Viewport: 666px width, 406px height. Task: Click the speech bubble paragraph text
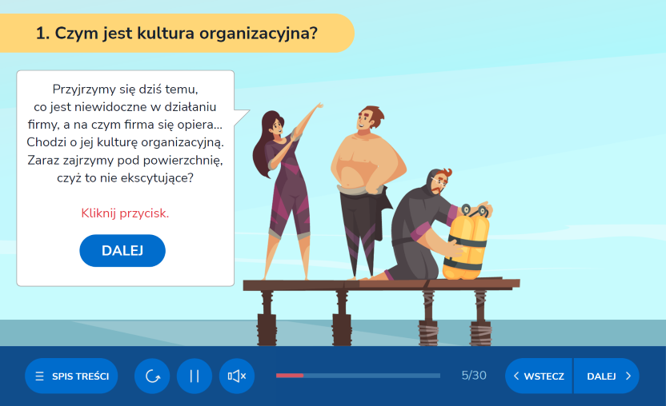pyautogui.click(x=125, y=133)
